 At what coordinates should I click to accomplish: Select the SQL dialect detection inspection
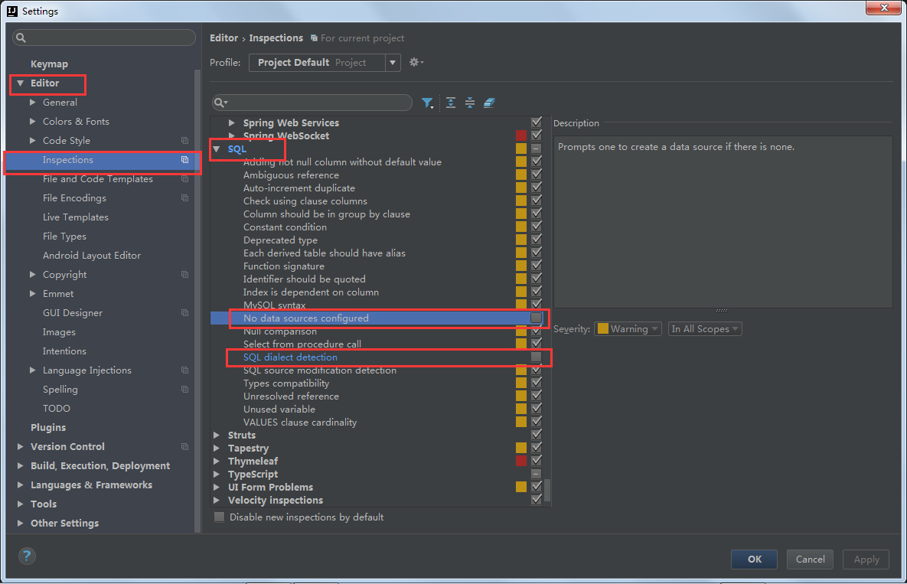[290, 357]
